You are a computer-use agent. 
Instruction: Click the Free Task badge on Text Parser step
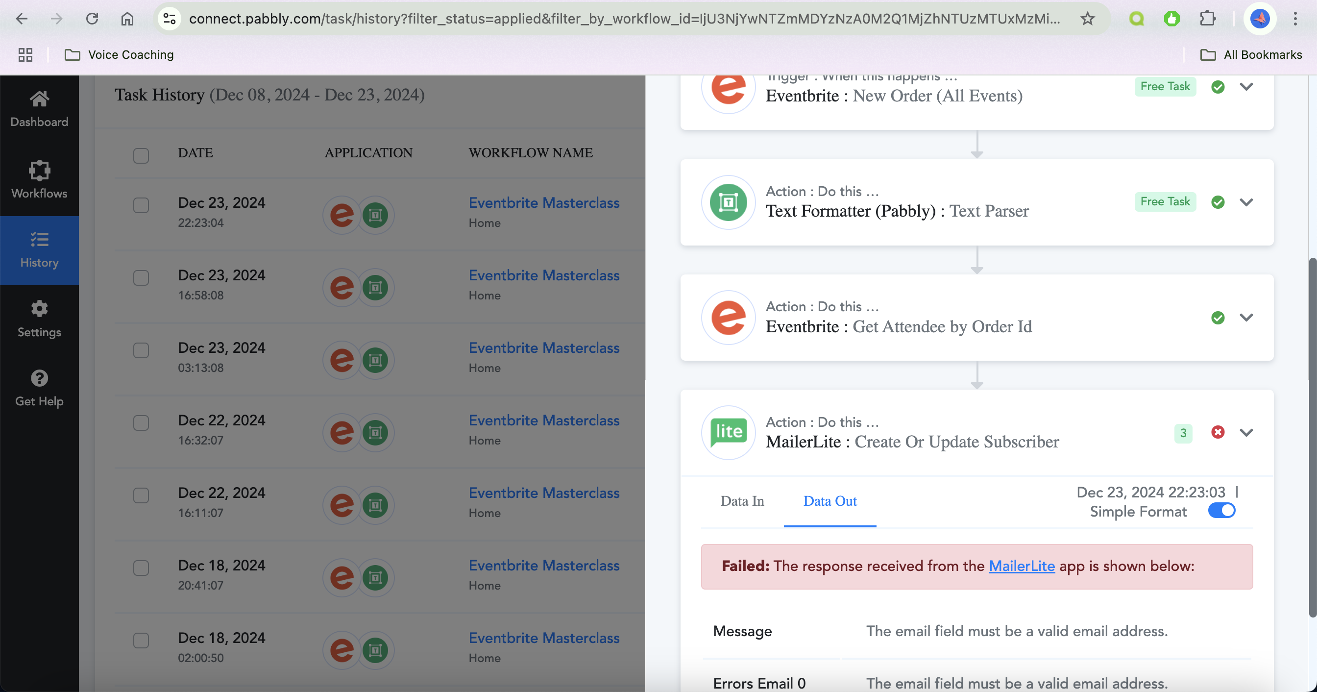[1165, 202]
